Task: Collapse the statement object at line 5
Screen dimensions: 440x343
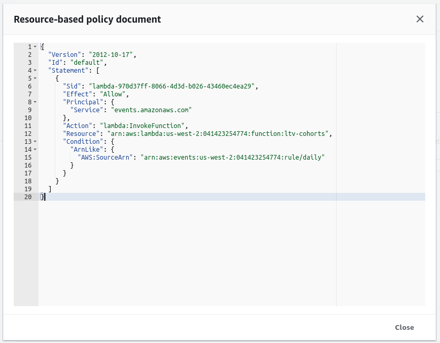Action: (34, 78)
